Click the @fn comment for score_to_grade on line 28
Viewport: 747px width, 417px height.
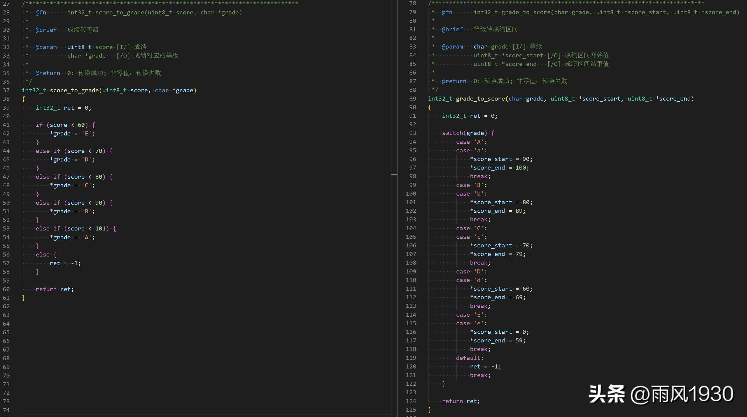[134, 12]
